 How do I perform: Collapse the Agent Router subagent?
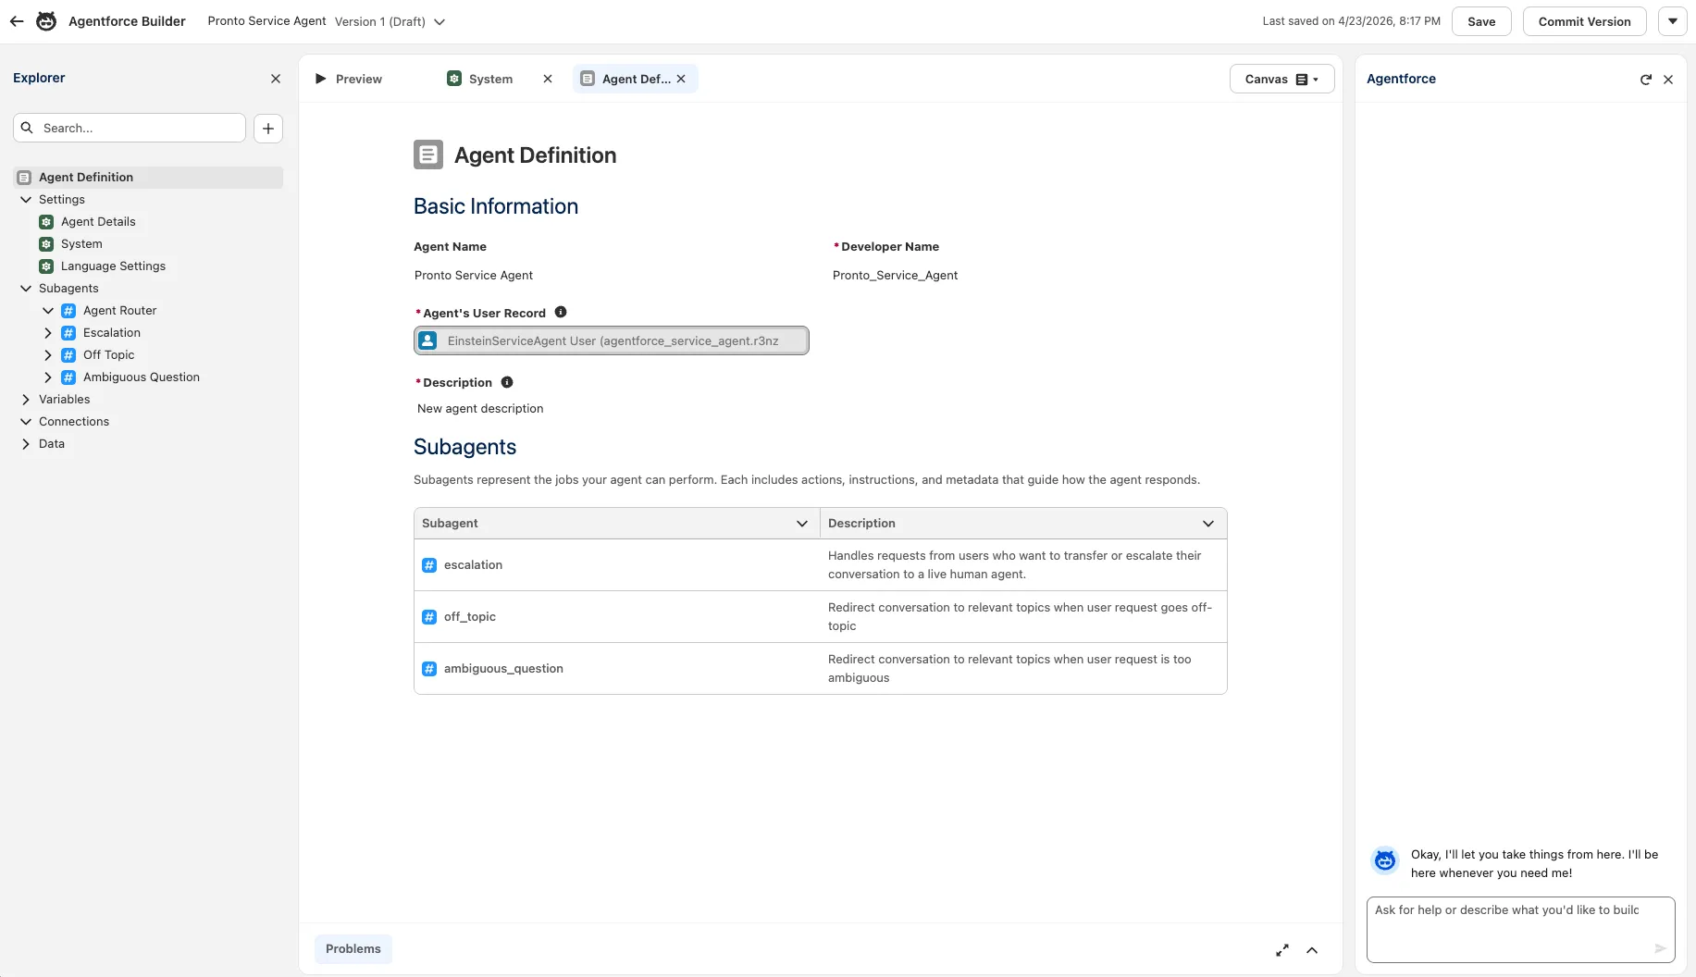click(48, 311)
